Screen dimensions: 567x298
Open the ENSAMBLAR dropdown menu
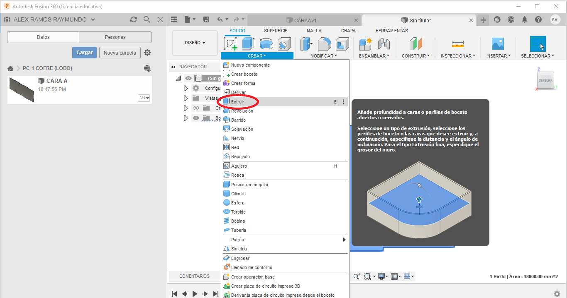pyautogui.click(x=374, y=56)
